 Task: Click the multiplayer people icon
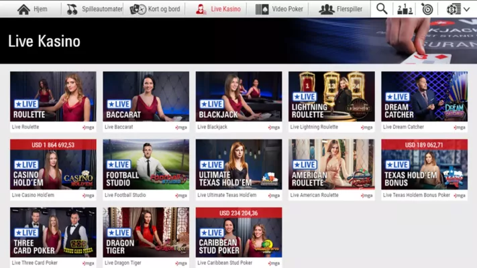coord(327,9)
